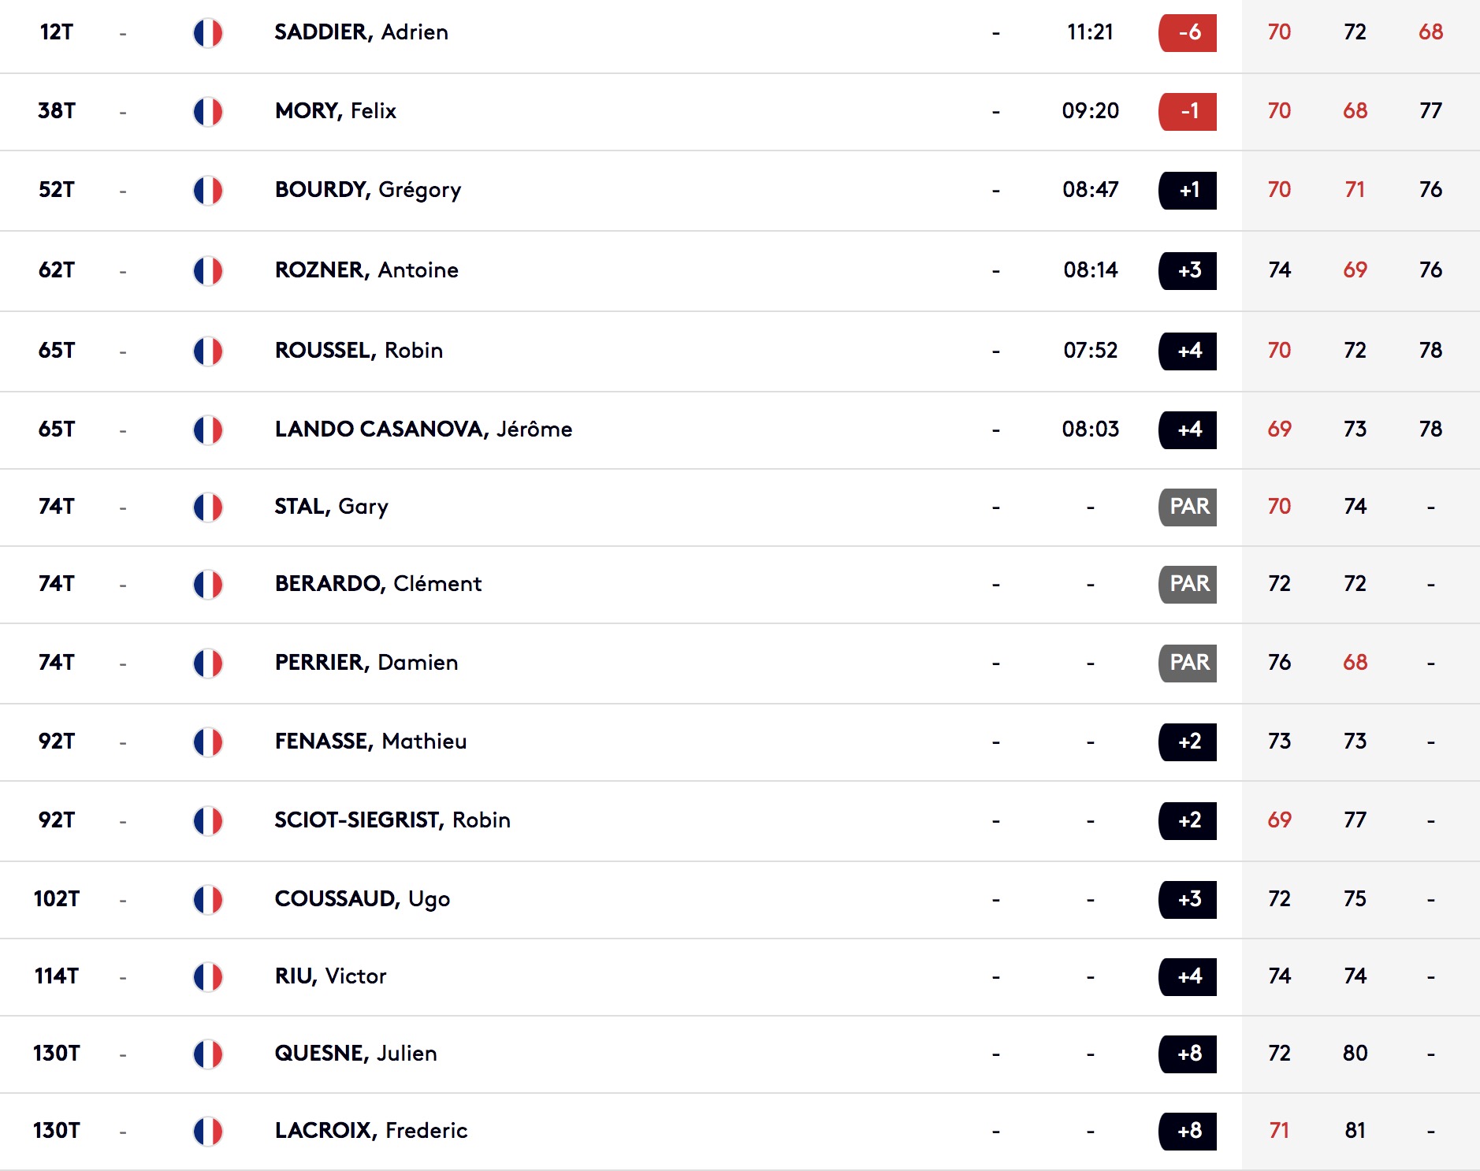Click the flag icon next to LACROIX, Frederic
This screenshot has width=1480, height=1171.
(208, 1132)
